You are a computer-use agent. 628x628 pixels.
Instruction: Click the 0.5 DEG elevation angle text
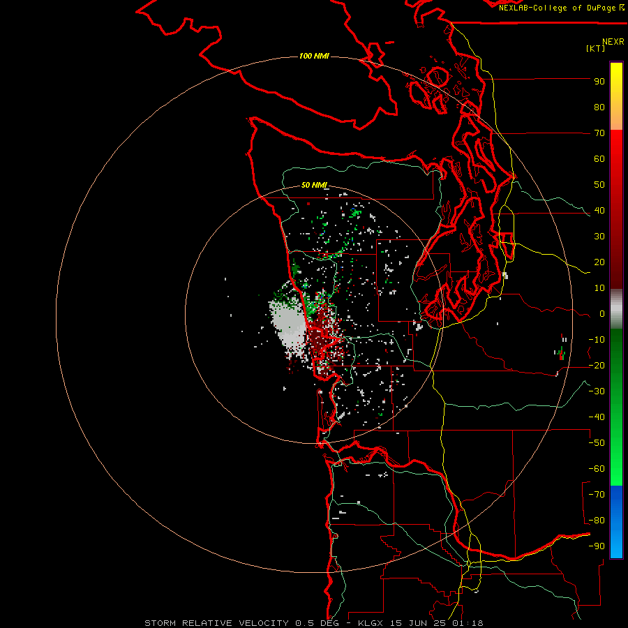[x=317, y=623]
